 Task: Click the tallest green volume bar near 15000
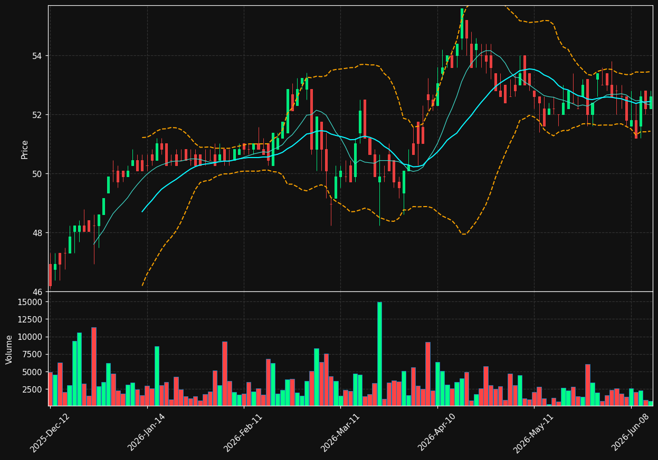379,354
